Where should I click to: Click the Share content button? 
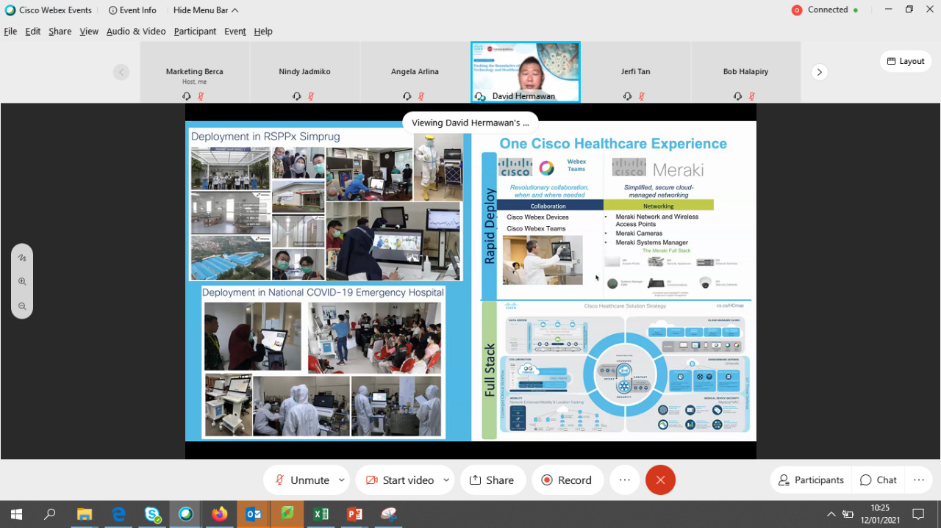(x=493, y=480)
